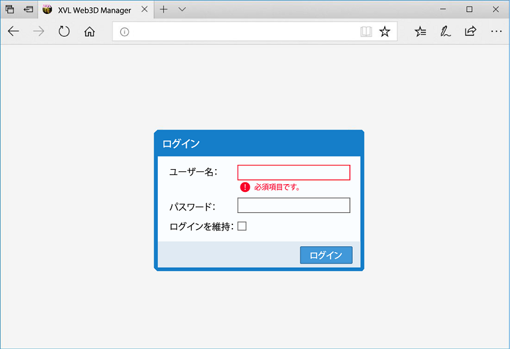This screenshot has width=510, height=349.
Task: Click the ログイン dialog title
Action: click(181, 144)
